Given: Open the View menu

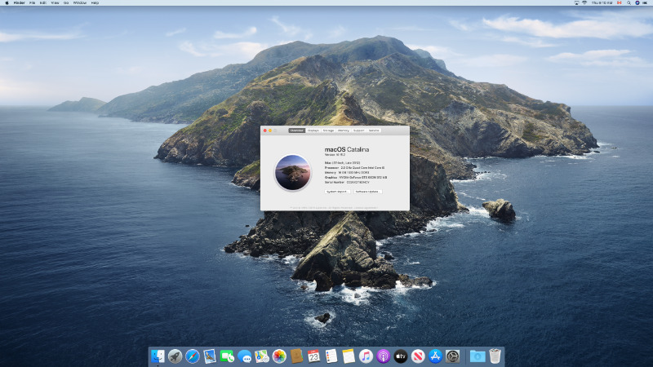Looking at the screenshot, I should pyautogui.click(x=55, y=2).
